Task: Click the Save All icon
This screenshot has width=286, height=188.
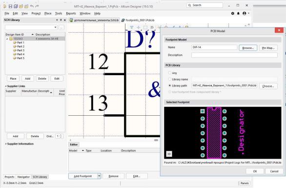Action: coord(16,6)
